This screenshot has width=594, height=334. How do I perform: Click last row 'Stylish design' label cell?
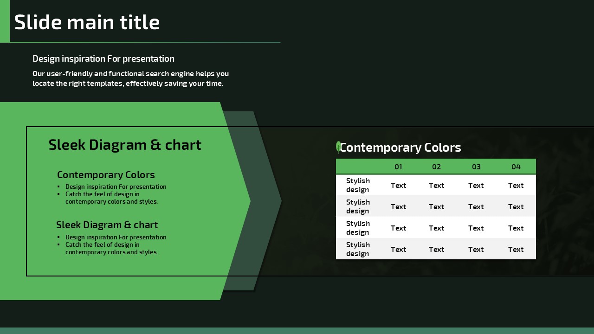(358, 249)
